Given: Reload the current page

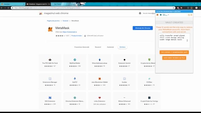Looking at the screenshot, I should [8, 8].
